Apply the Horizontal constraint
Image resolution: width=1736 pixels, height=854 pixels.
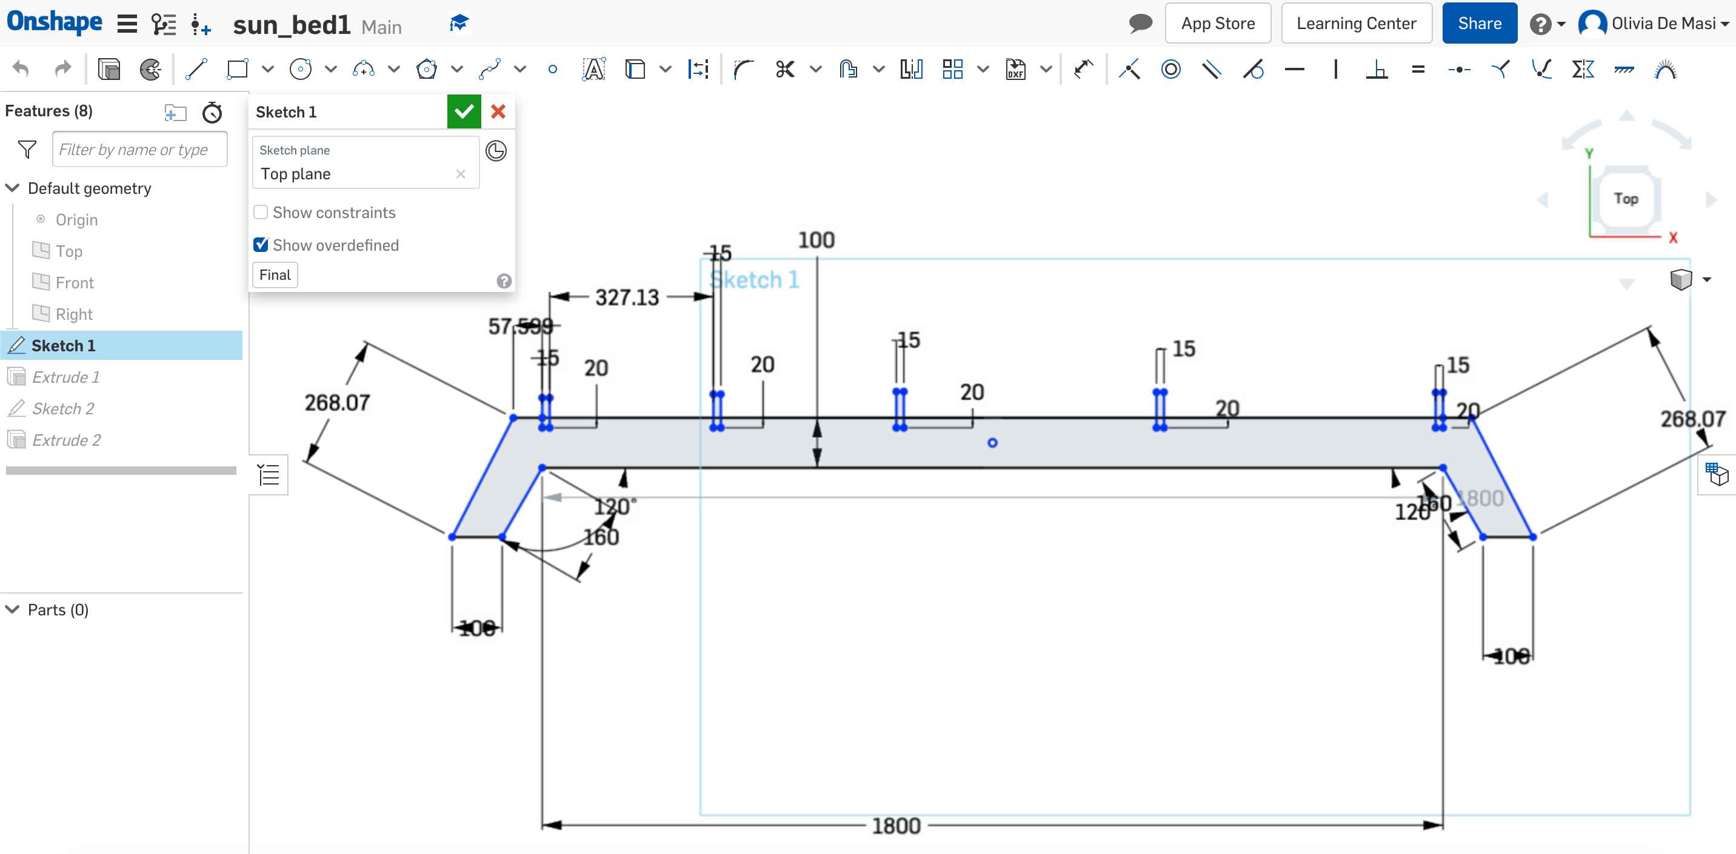[x=1295, y=68]
